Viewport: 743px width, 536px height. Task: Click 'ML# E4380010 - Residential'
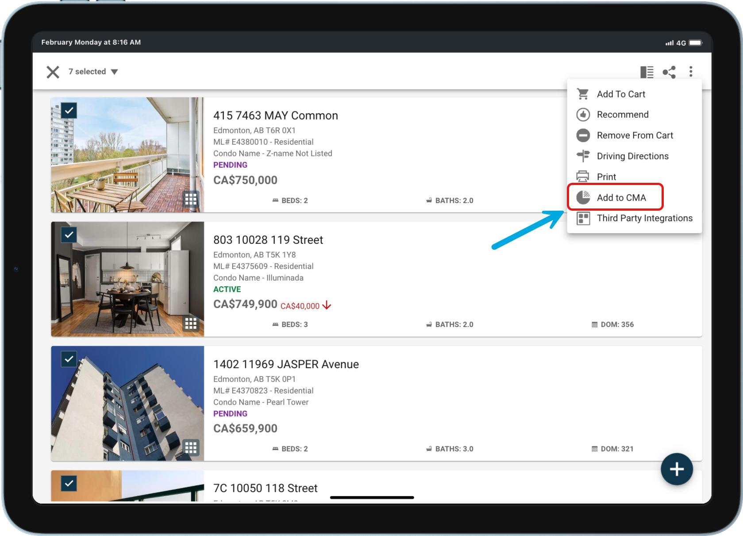click(x=263, y=142)
